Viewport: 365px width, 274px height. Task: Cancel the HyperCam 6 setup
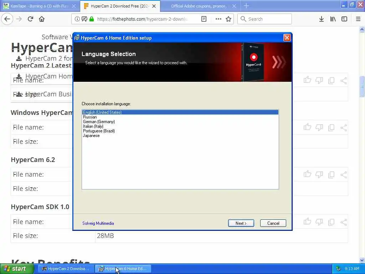(x=273, y=223)
